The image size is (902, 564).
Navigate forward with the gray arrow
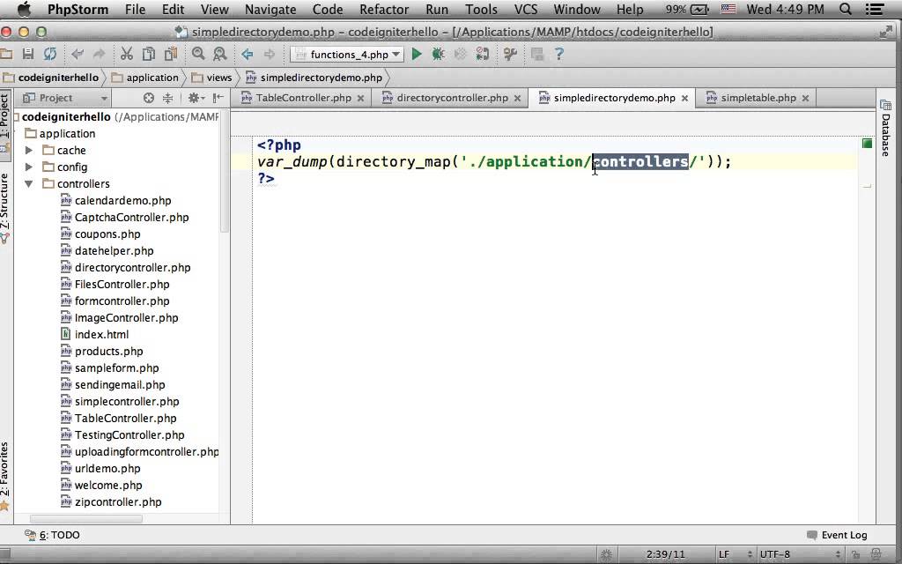[x=270, y=54]
